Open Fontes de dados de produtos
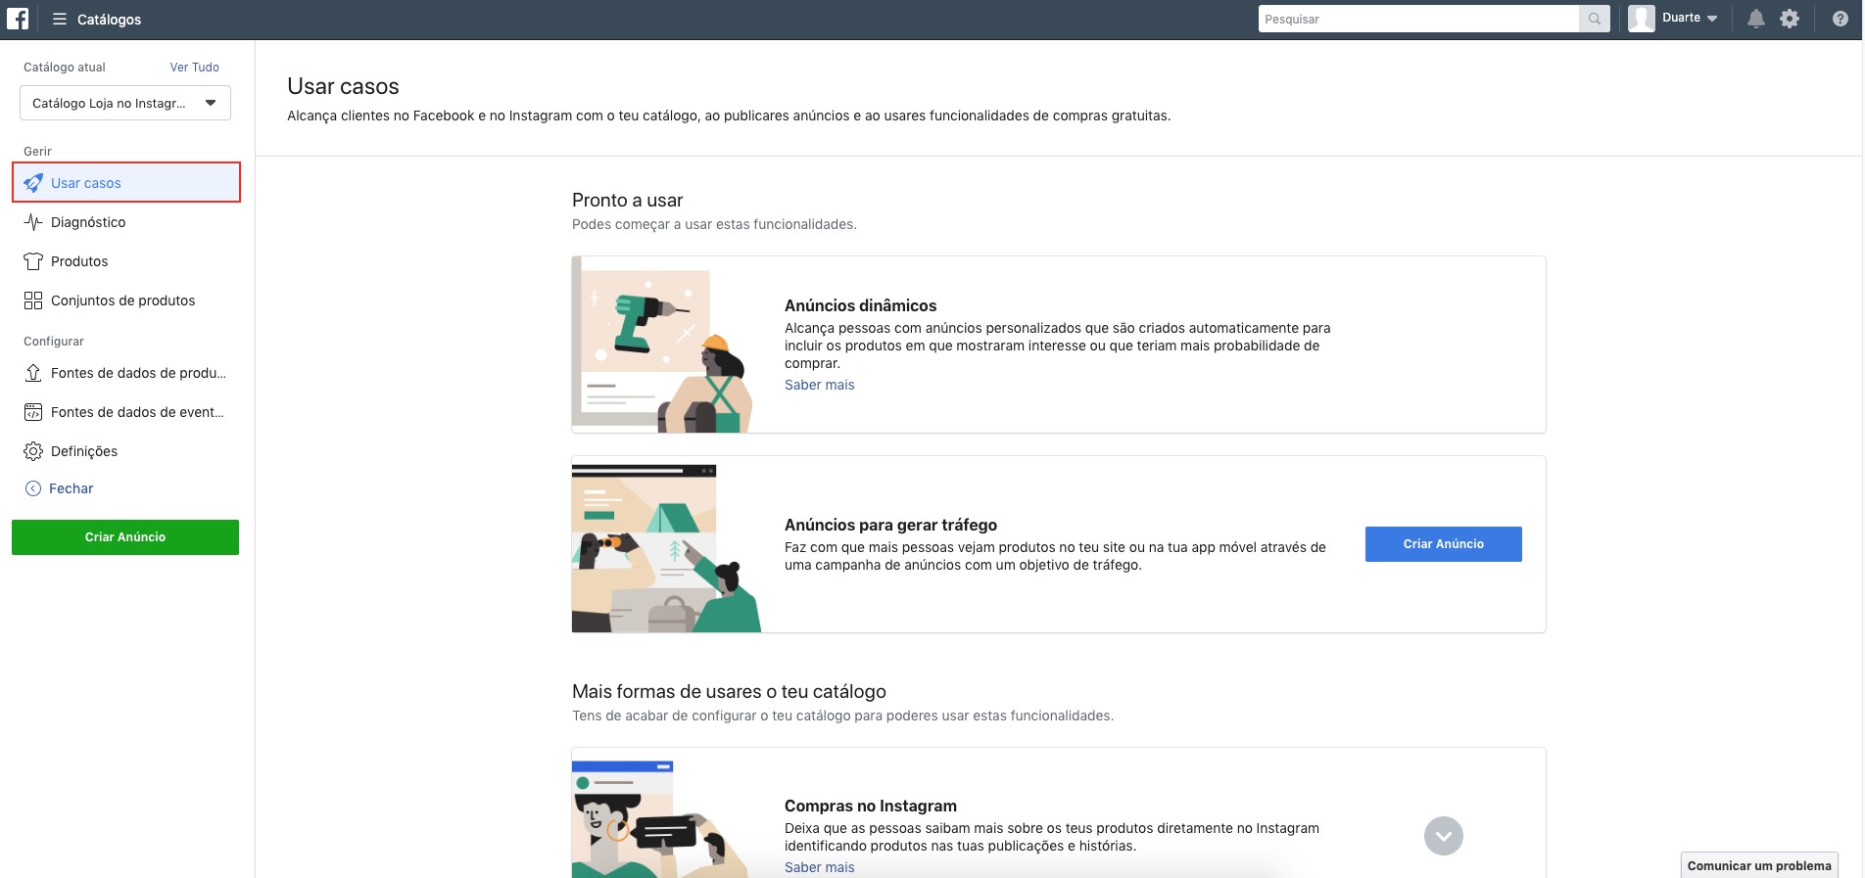Screen dimensions: 1865x878 point(126,373)
